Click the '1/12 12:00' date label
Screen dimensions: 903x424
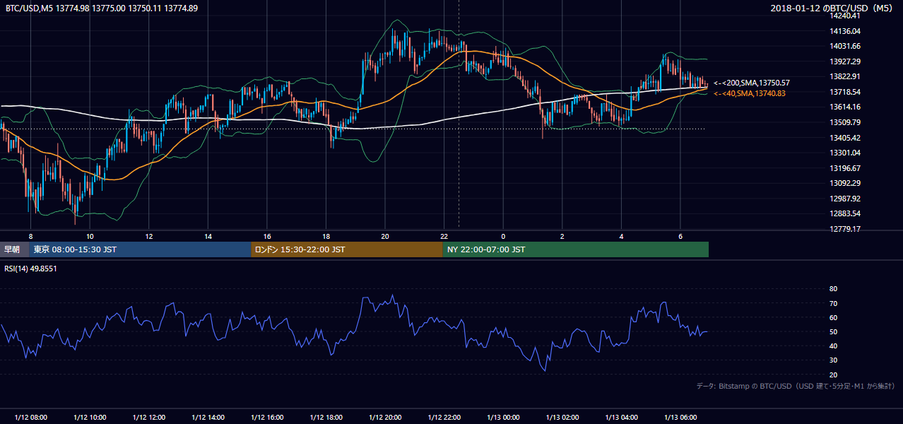149,418
